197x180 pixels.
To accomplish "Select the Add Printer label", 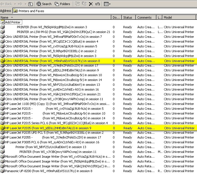I will click(x=13, y=22).
